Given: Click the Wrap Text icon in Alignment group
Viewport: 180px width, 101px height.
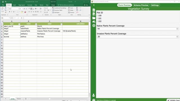Looking at the screenshot, I should click(40, 9).
